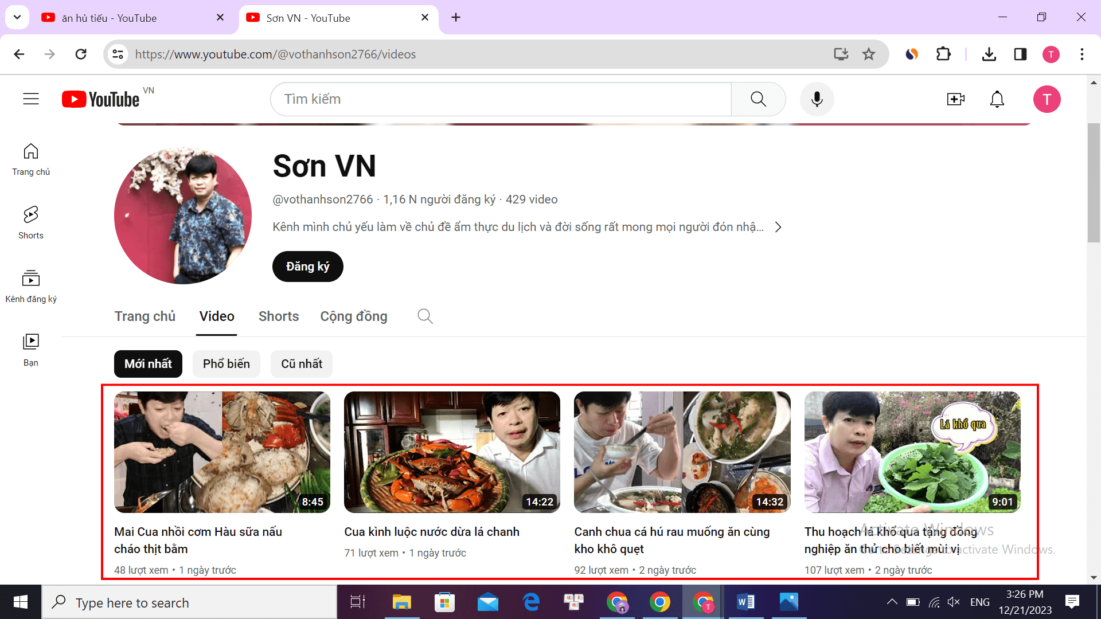Open the notifications bell icon
Viewport: 1101px width, 619px height.
tap(997, 99)
